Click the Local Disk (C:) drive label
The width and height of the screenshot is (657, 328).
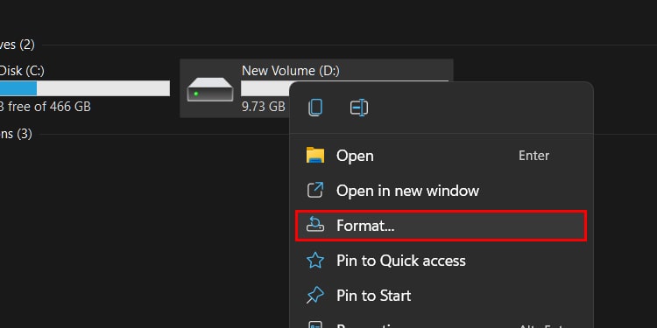[x=22, y=71]
